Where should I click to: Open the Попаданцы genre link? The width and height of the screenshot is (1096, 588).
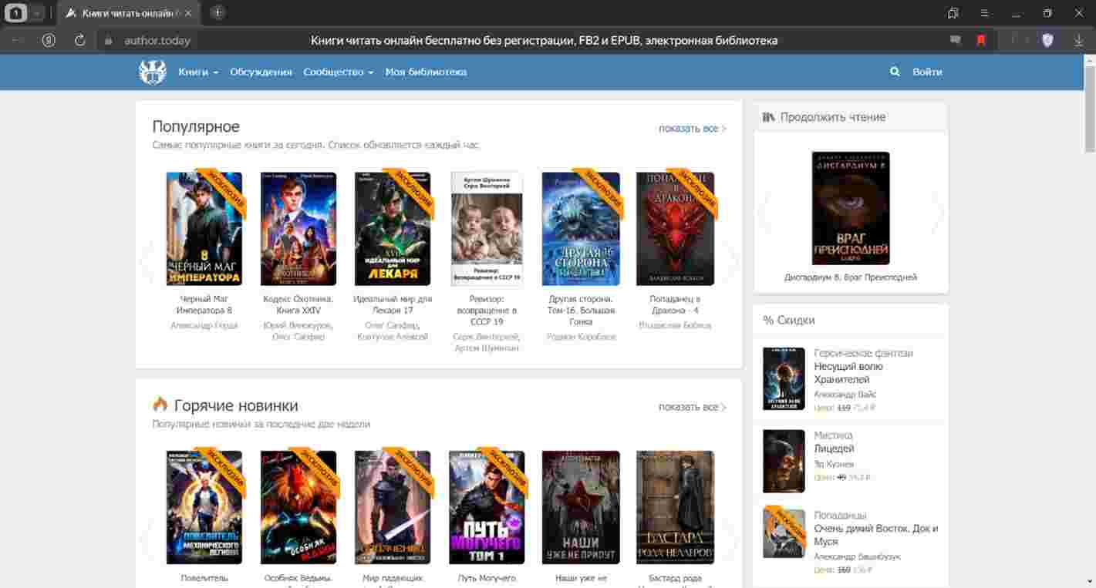point(840,515)
